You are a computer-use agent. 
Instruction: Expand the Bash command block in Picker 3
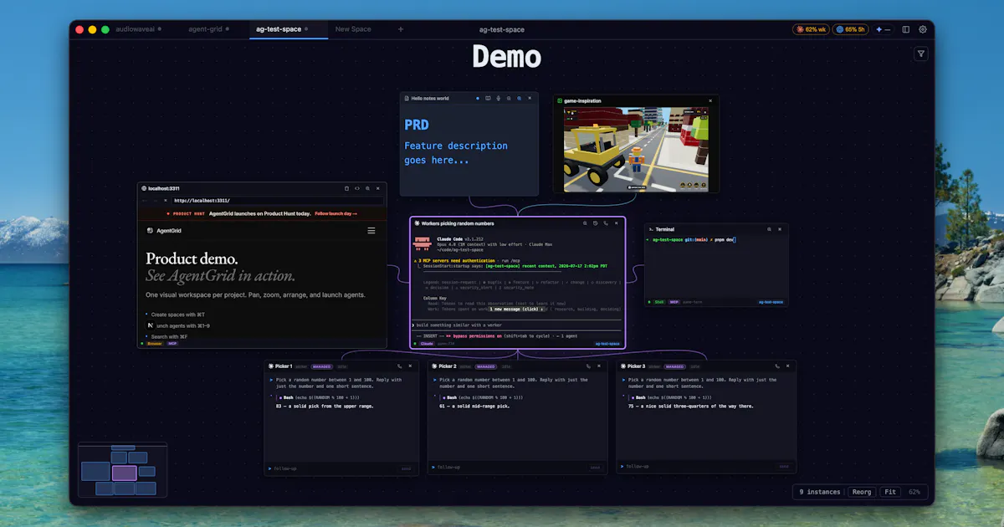pyautogui.click(x=671, y=397)
